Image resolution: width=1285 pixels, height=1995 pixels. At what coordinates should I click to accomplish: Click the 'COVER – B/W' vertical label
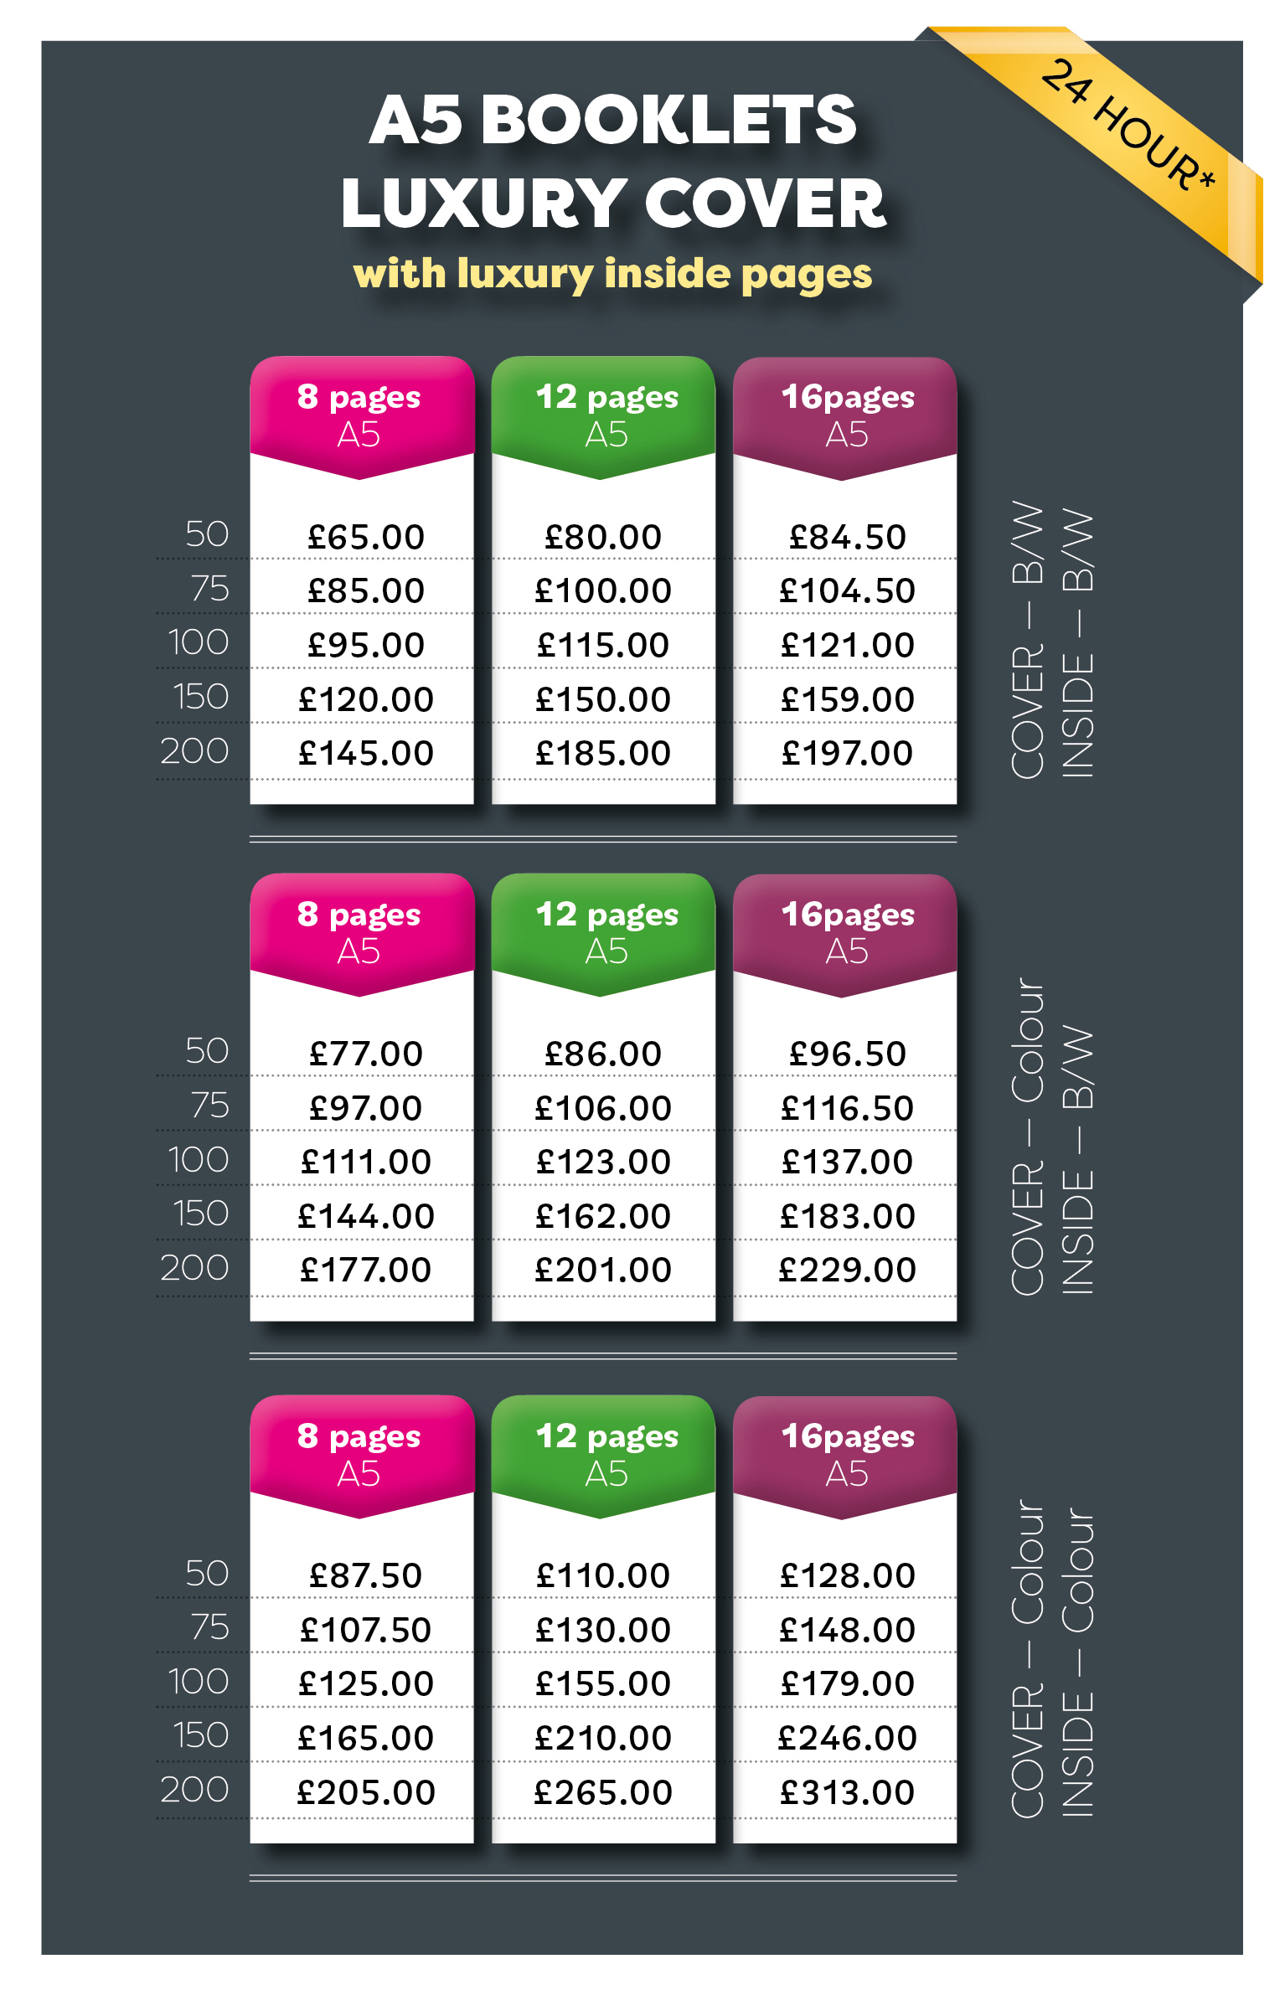coord(1027,641)
